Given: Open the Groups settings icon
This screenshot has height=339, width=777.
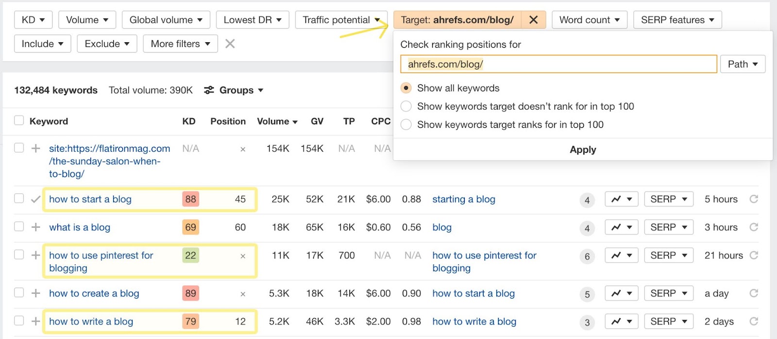Looking at the screenshot, I should point(209,90).
